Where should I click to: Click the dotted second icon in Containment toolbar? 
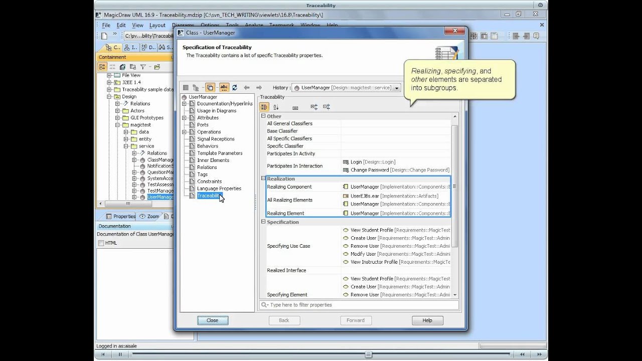[x=112, y=67]
